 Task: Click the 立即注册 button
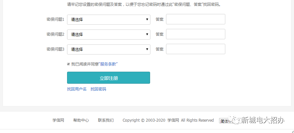pyautogui.click(x=108, y=78)
